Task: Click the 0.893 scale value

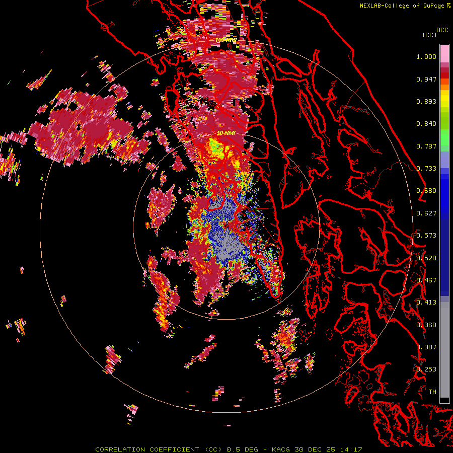Action: coord(426,101)
